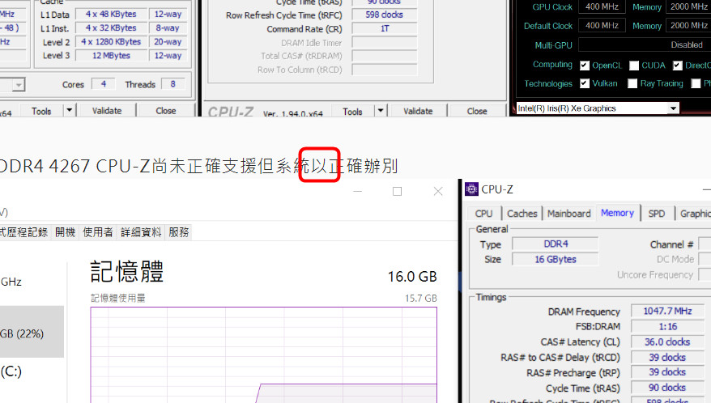Click the memory Size field 16 GBytes
Viewport: 711px width, 403px height.
click(556, 259)
